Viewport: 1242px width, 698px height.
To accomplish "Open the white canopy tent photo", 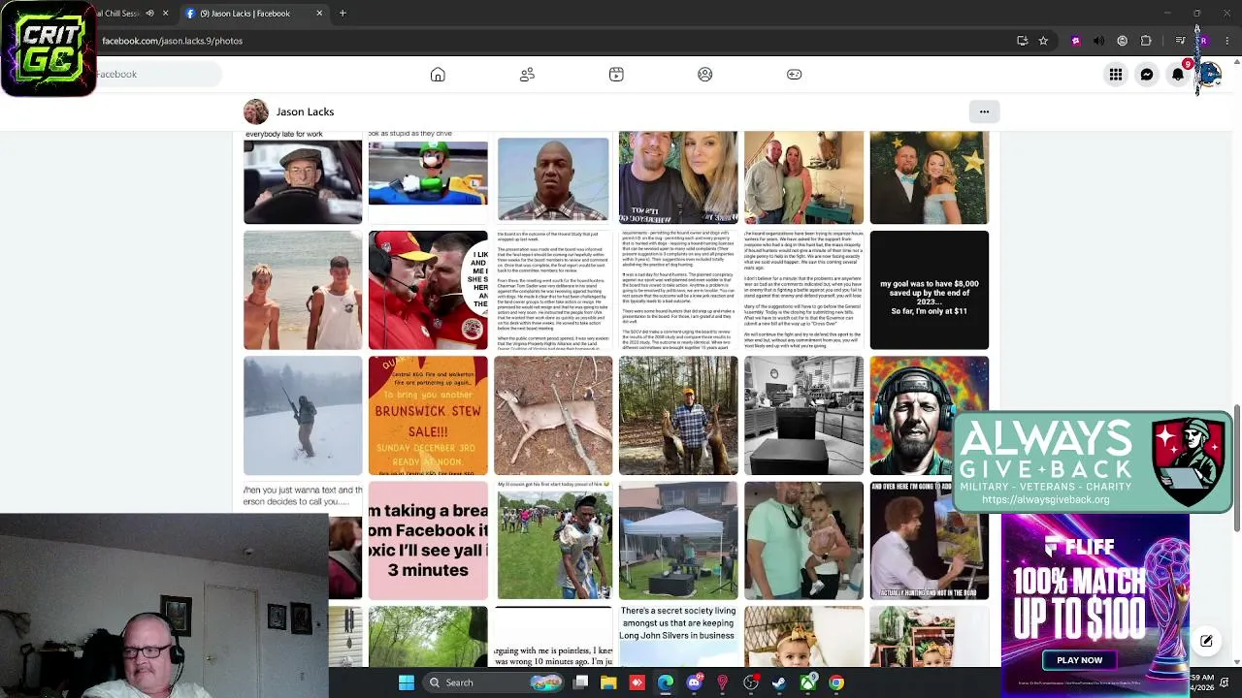I will (678, 541).
